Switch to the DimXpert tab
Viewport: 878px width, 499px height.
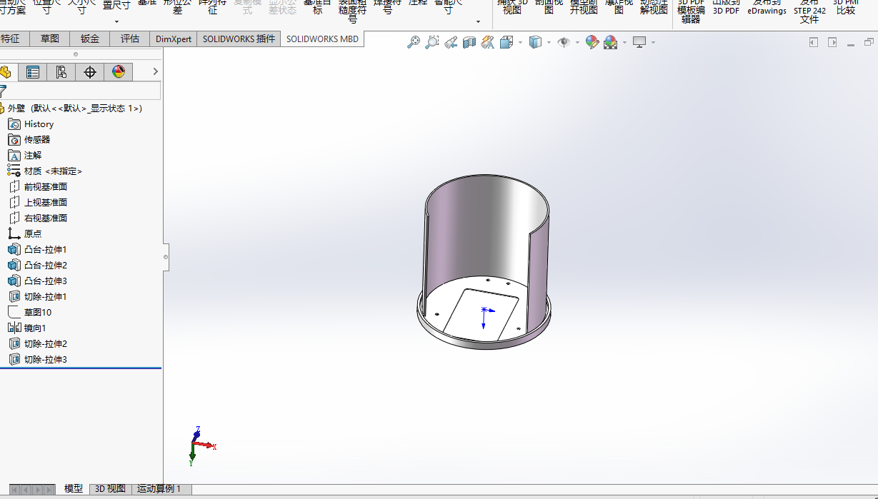click(174, 39)
